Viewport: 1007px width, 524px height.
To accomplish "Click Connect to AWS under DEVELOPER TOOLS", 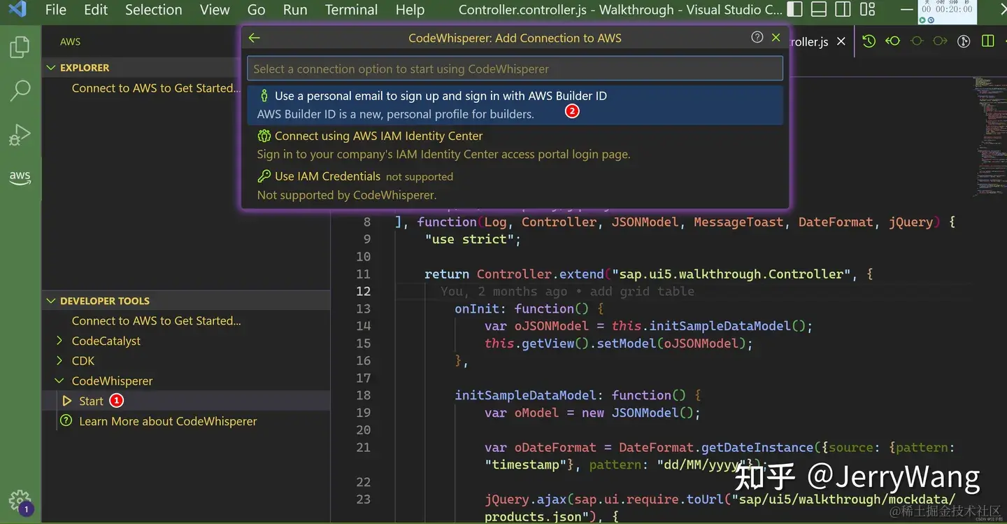I will coord(156,321).
